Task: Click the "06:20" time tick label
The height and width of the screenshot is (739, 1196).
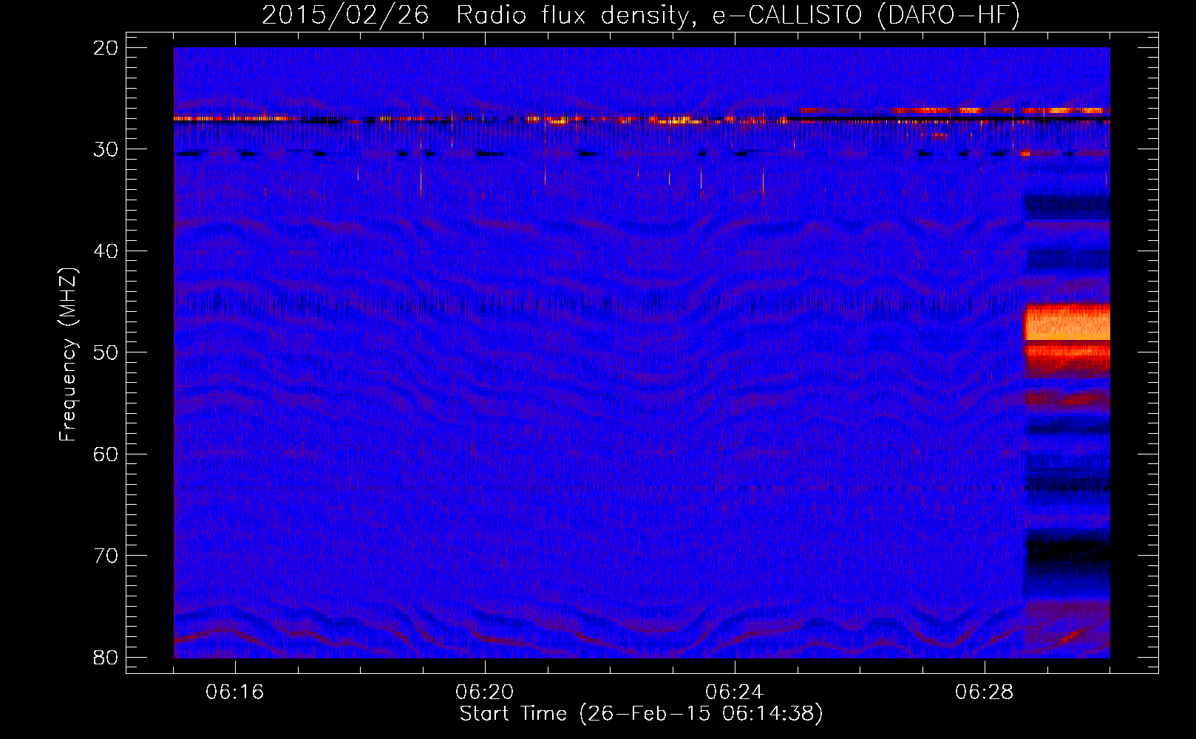Action: 485,692
